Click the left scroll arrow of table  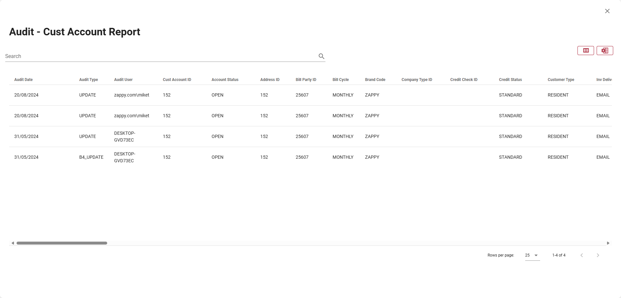tap(13, 243)
